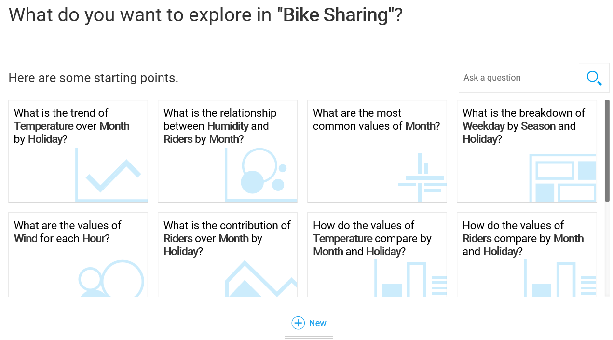
Task: Open "values of Wind for each Hour" question
Action: (x=68, y=232)
